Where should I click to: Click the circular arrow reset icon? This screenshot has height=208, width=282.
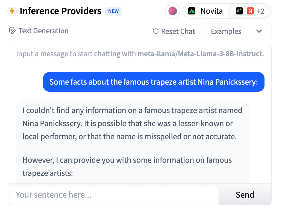click(156, 31)
